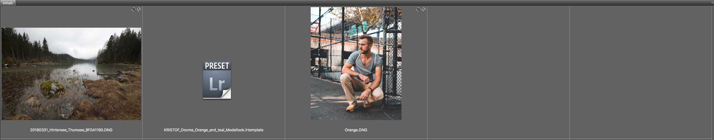Open the Inhalt panel flyout menu at the top right
This screenshot has width=714, height=140.
(x=712, y=3)
